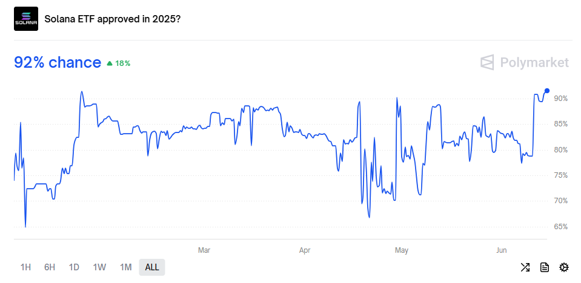This screenshot has width=581, height=283.
Task: Click the Apr label on time axis
Action: pyautogui.click(x=305, y=250)
